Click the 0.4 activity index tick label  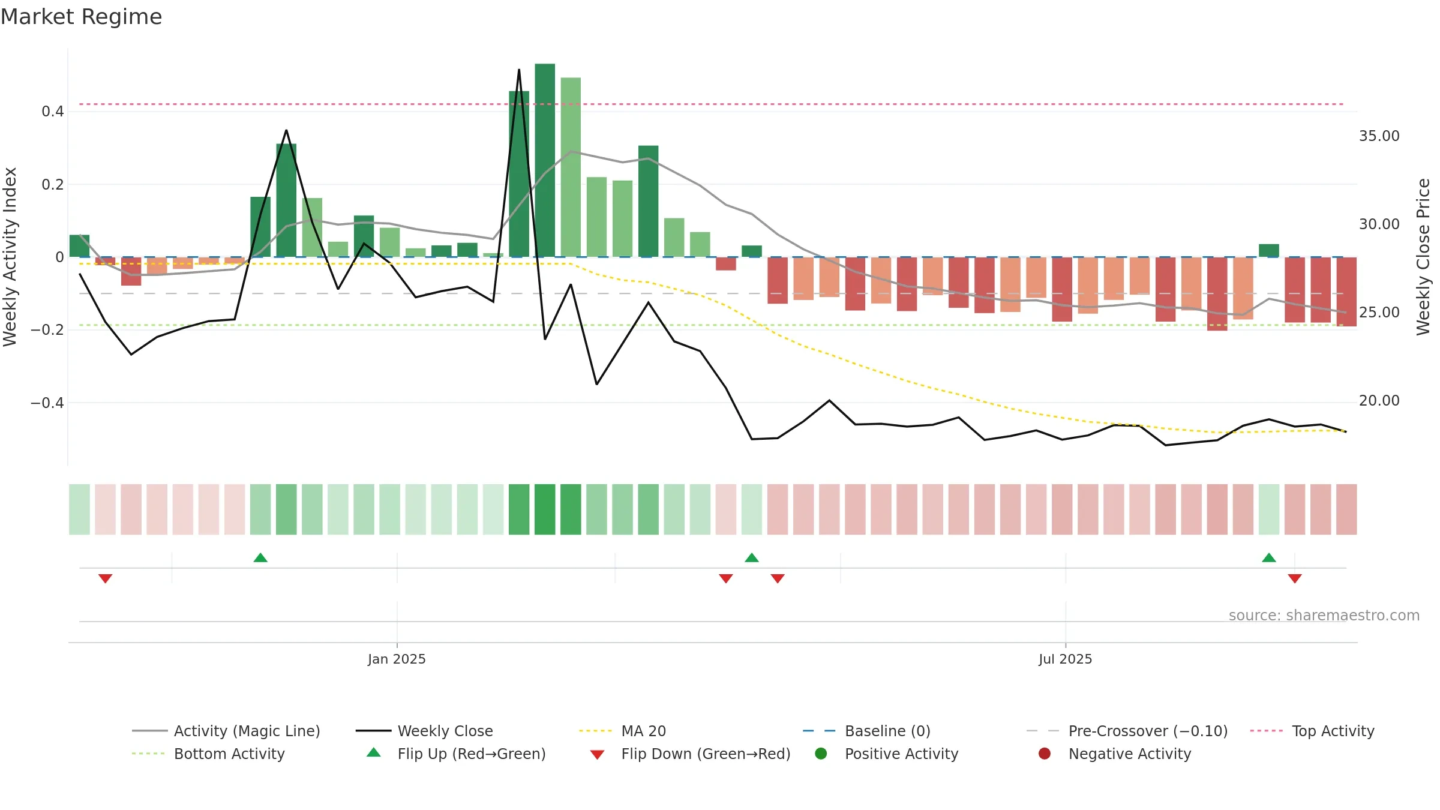(x=53, y=111)
